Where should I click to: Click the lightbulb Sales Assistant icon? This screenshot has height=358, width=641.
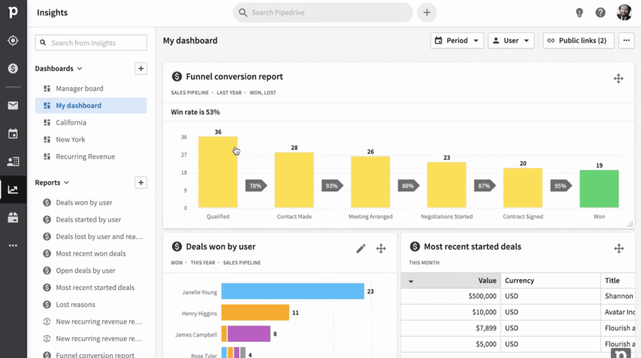[579, 13]
